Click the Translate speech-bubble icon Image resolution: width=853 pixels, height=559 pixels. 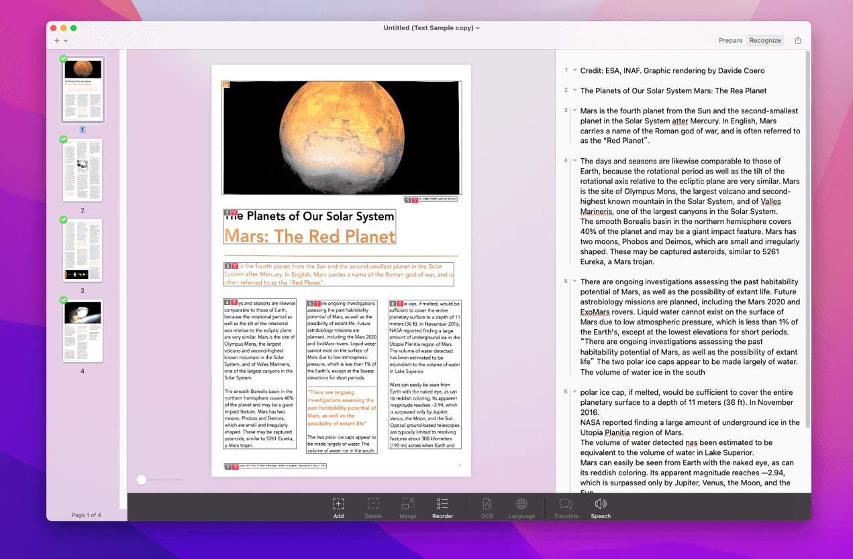pyautogui.click(x=566, y=504)
